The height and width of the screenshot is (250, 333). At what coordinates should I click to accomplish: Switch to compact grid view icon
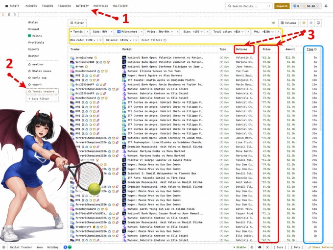(304, 23)
